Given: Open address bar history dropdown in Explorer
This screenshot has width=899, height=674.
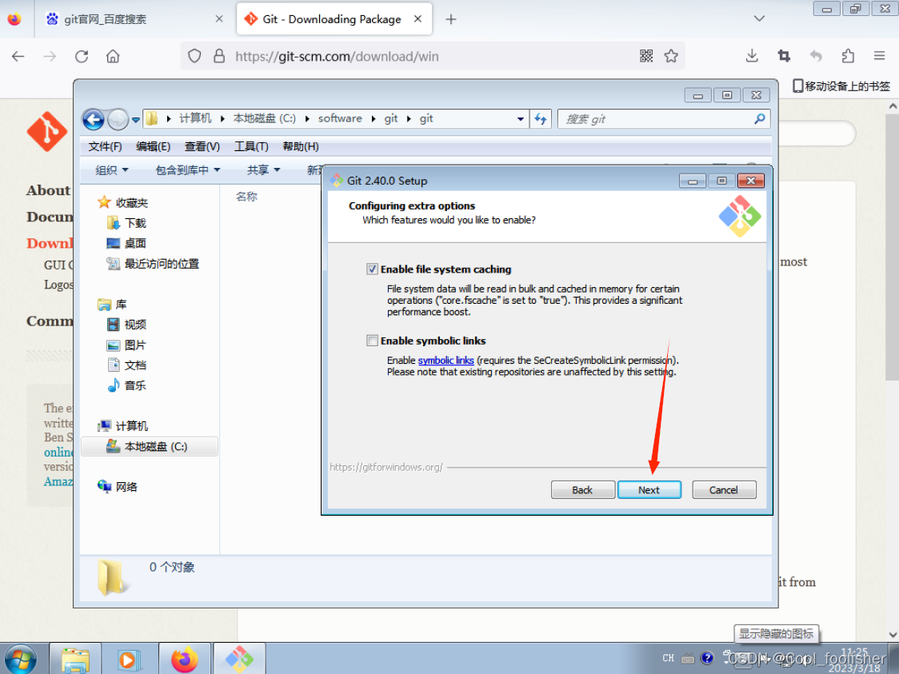Looking at the screenshot, I should pos(520,119).
